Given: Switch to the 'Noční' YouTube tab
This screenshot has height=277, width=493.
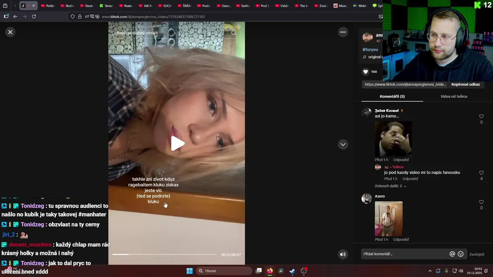Looking at the screenshot, I should [x=67, y=6].
